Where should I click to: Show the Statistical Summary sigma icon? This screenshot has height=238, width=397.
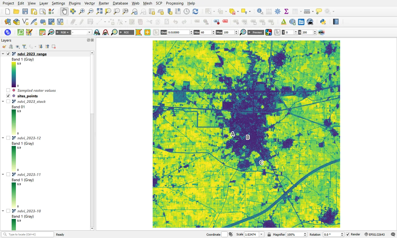[286, 12]
